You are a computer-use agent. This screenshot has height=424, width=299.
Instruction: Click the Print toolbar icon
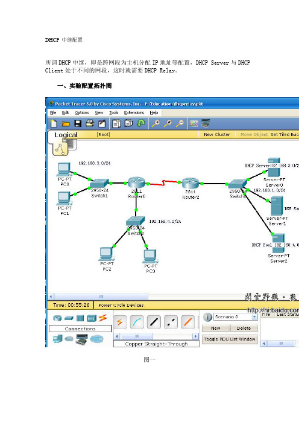90,124
